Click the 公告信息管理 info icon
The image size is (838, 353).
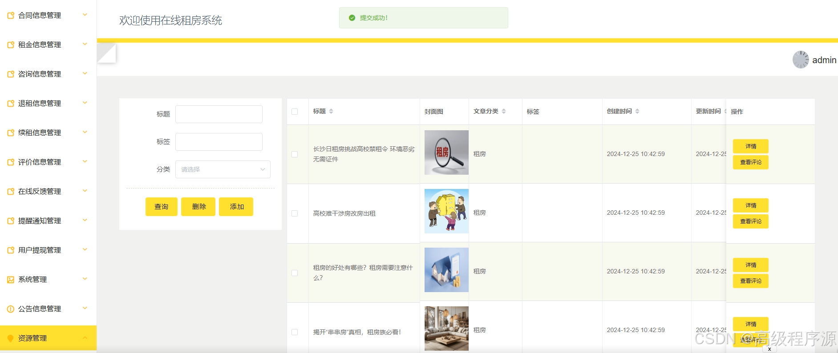11,309
